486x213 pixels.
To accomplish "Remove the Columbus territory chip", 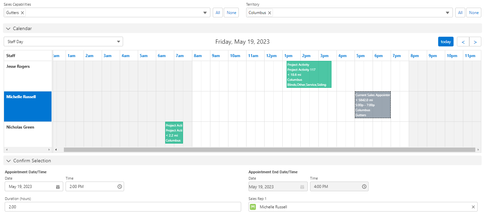I will (269, 12).
